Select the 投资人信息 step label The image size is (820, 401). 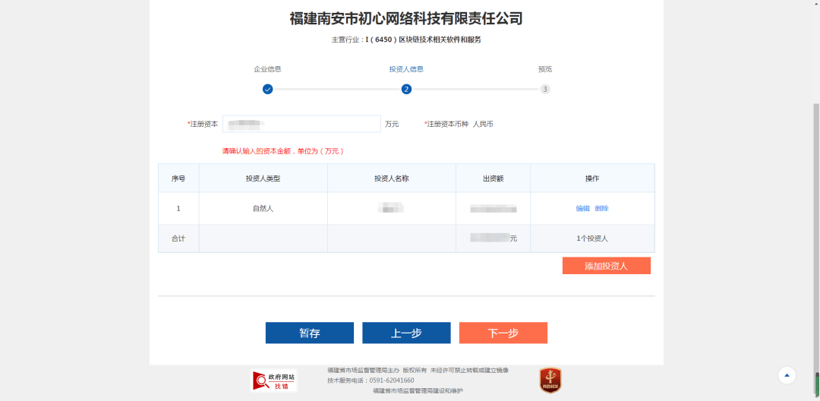tap(406, 69)
